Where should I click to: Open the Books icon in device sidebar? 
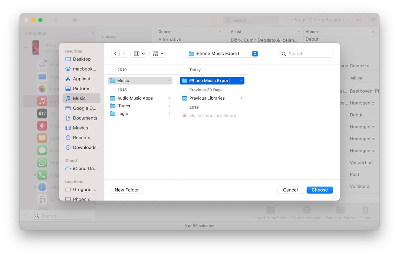point(42,138)
